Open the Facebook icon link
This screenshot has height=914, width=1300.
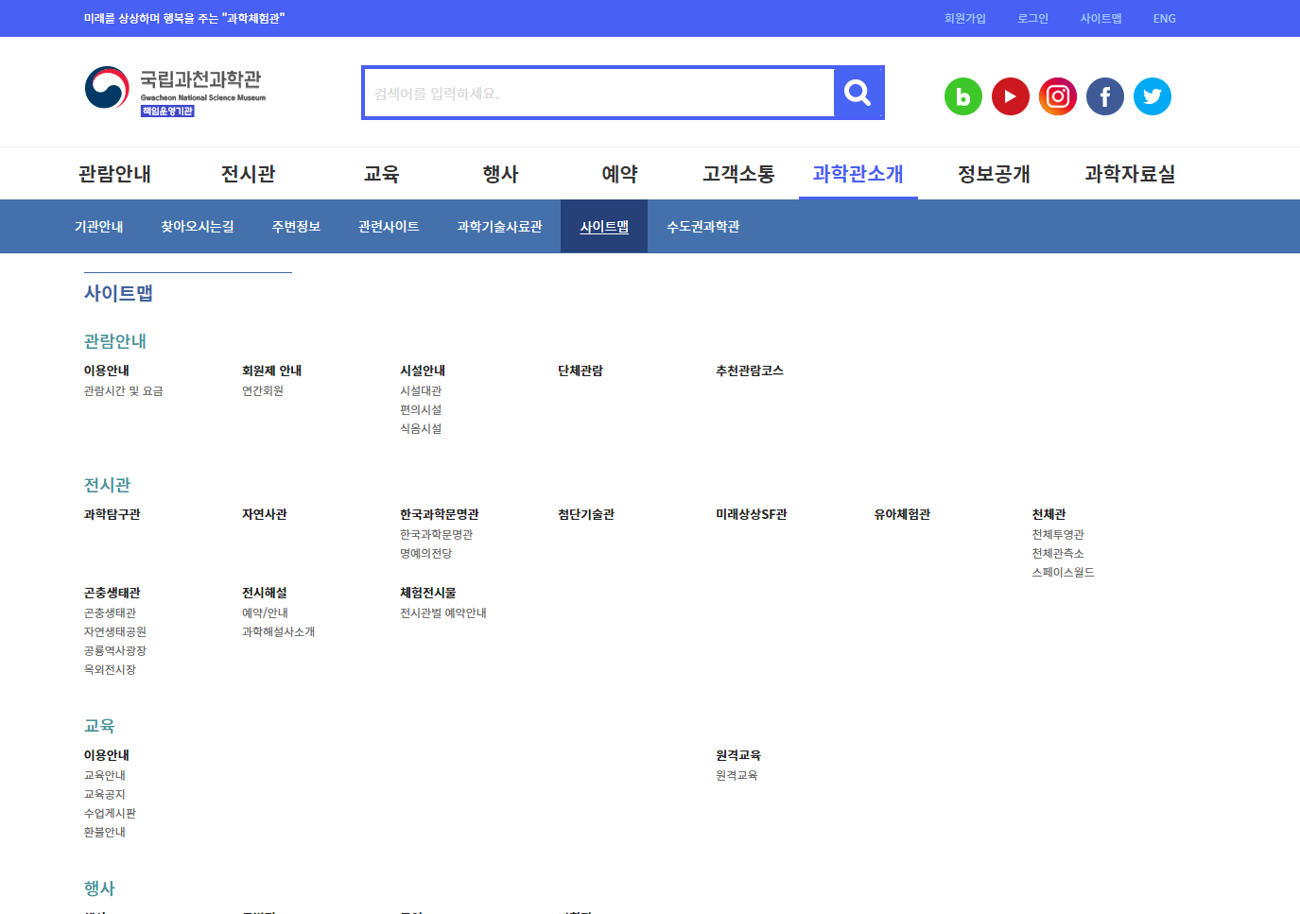[x=1104, y=96]
